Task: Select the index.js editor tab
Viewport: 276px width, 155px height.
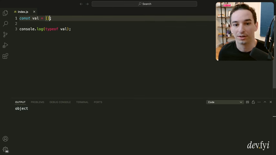Action: (23, 12)
